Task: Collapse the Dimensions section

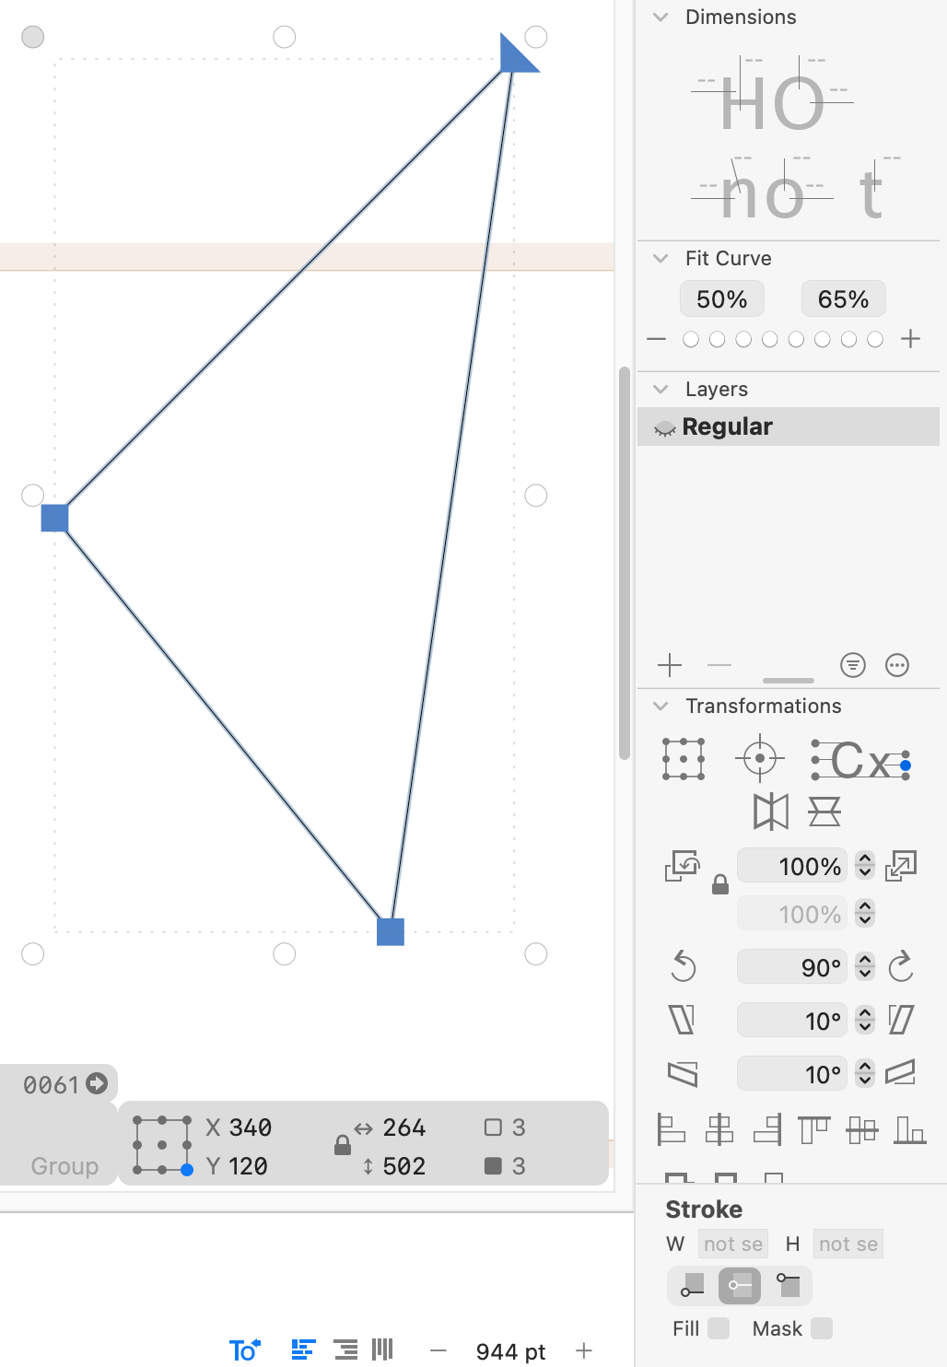Action: click(661, 17)
